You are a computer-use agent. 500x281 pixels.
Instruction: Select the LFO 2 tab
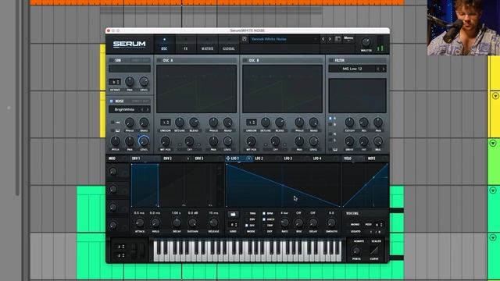259,158
